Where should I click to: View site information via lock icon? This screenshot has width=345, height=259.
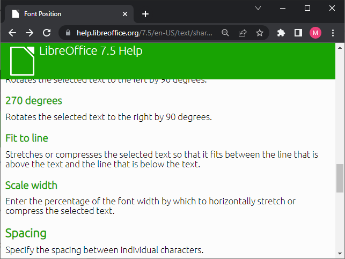(68, 33)
